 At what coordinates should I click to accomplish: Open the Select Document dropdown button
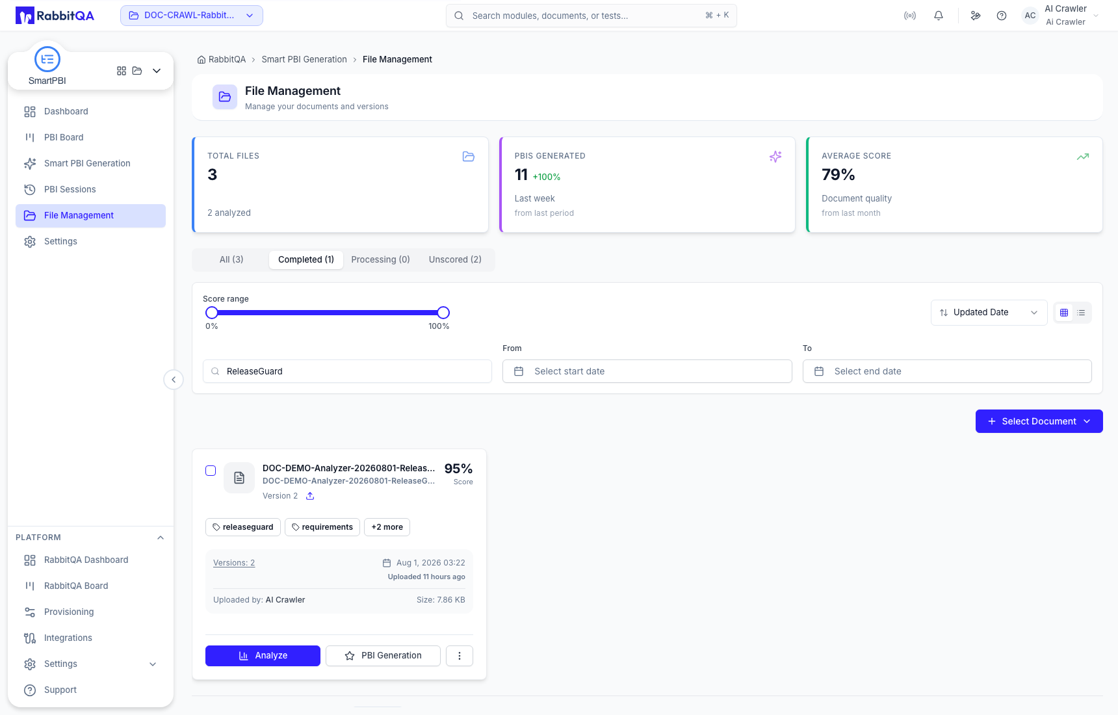pos(1039,421)
